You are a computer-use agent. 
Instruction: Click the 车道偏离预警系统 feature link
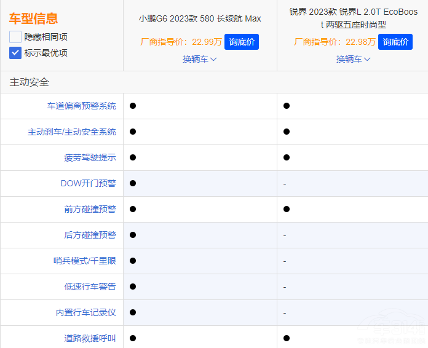(81, 106)
